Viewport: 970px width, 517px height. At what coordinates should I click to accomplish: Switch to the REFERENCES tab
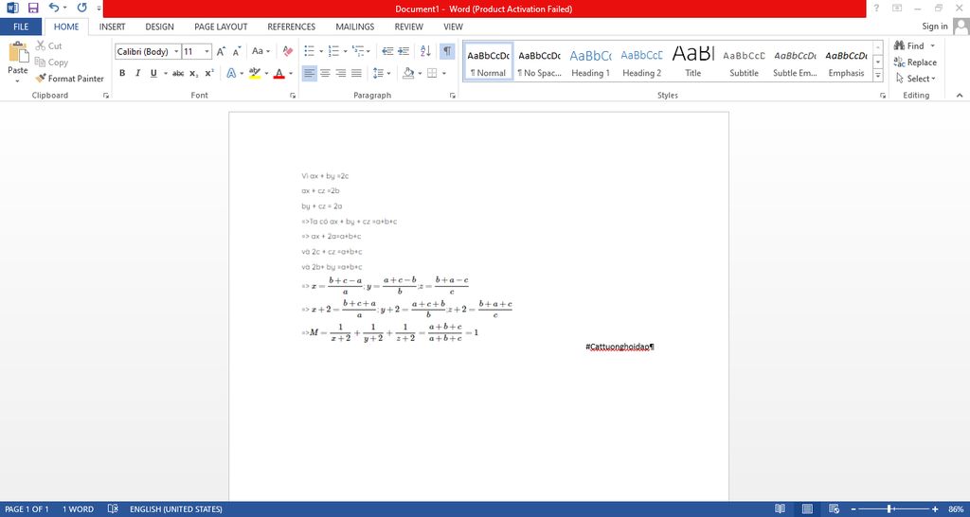pyautogui.click(x=292, y=27)
